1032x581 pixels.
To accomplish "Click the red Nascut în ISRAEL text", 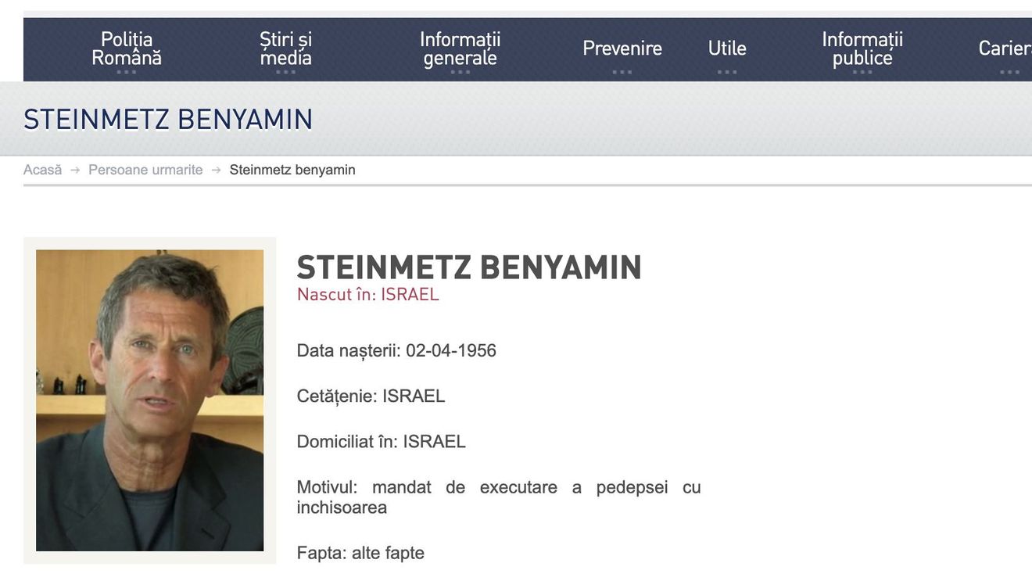I will [367, 295].
